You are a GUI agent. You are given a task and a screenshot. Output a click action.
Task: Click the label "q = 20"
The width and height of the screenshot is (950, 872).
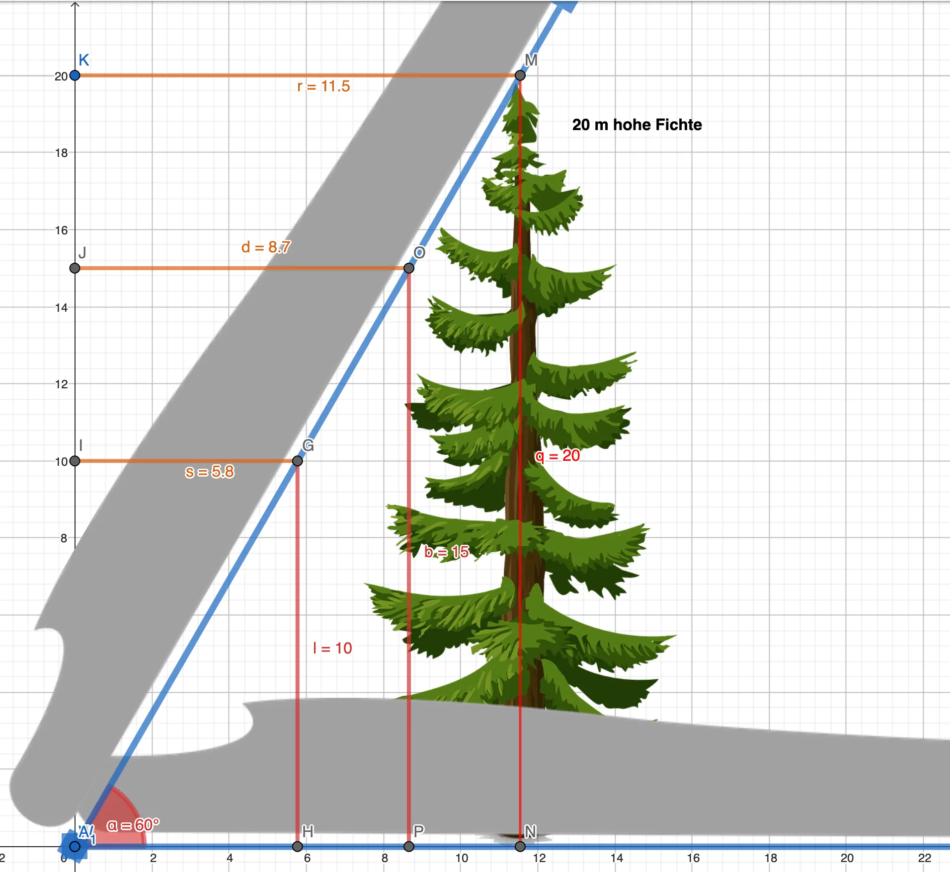pos(557,455)
